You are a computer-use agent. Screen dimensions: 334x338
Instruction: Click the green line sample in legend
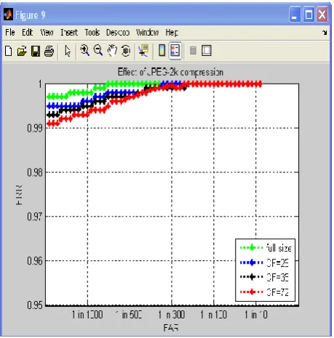252,248
